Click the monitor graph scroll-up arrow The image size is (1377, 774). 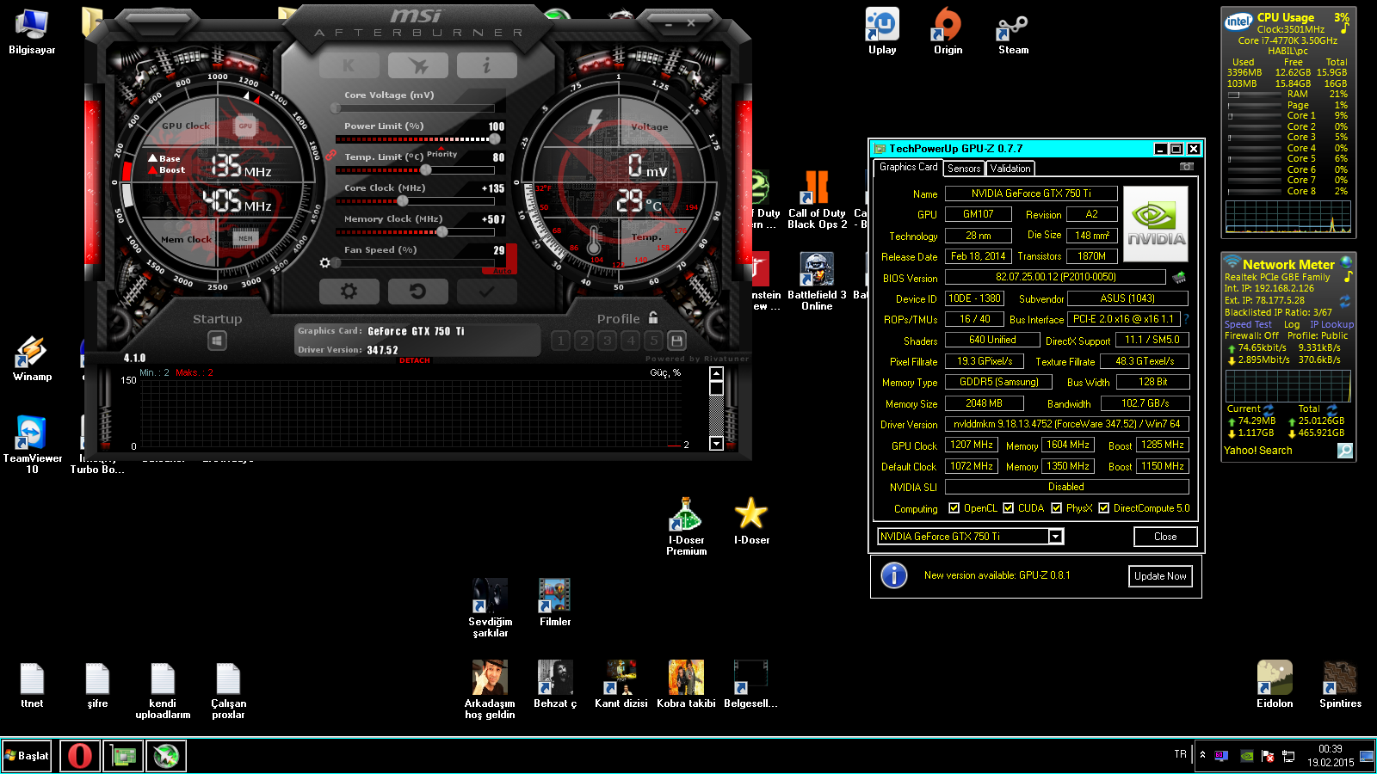pyautogui.click(x=716, y=373)
